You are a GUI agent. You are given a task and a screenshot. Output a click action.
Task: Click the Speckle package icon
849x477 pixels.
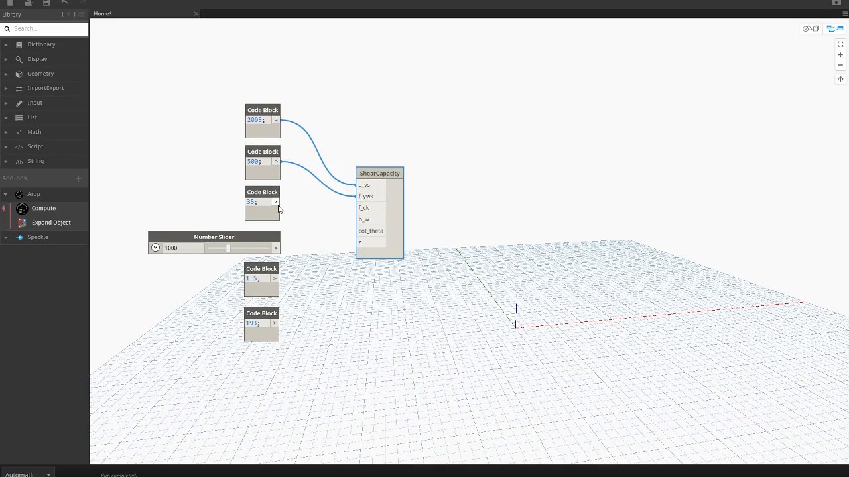(19, 237)
